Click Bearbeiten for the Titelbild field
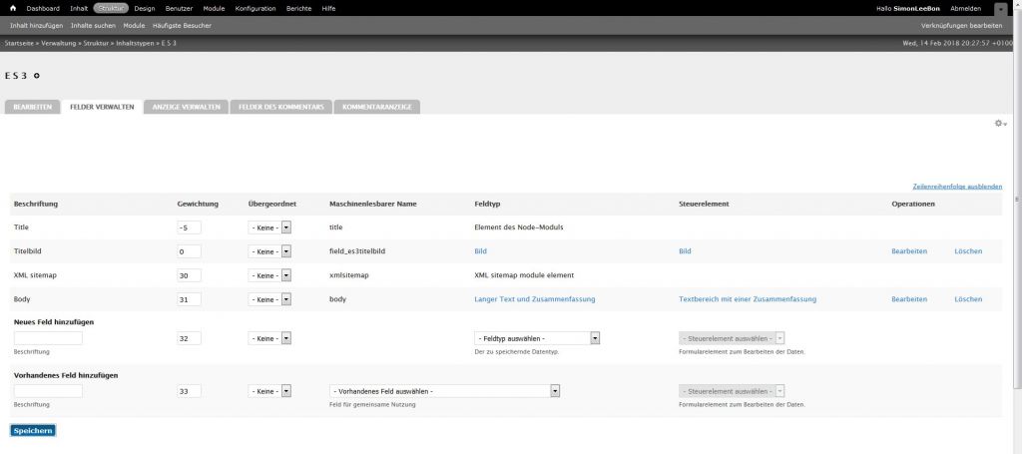Screen dimensions: 1022x454 pyautogui.click(x=908, y=251)
